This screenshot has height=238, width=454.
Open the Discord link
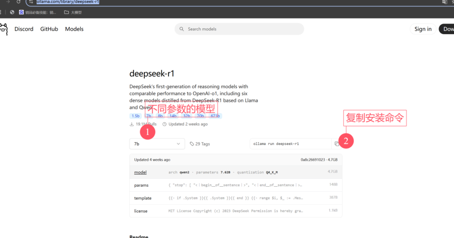tap(24, 29)
